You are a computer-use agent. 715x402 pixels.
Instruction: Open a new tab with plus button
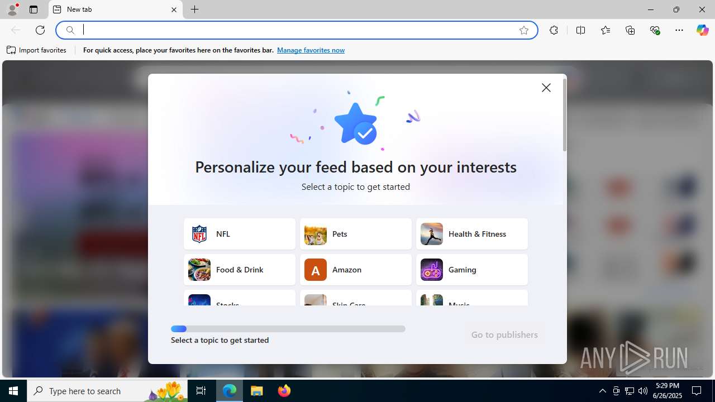[194, 9]
